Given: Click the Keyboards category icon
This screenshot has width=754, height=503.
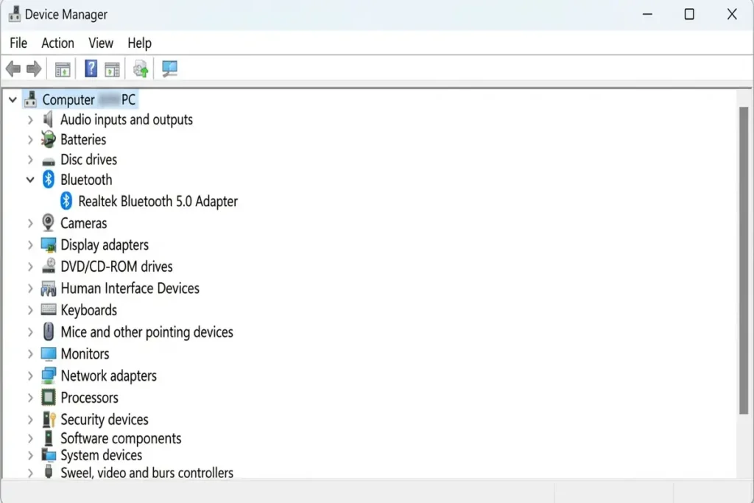Looking at the screenshot, I should 48,309.
